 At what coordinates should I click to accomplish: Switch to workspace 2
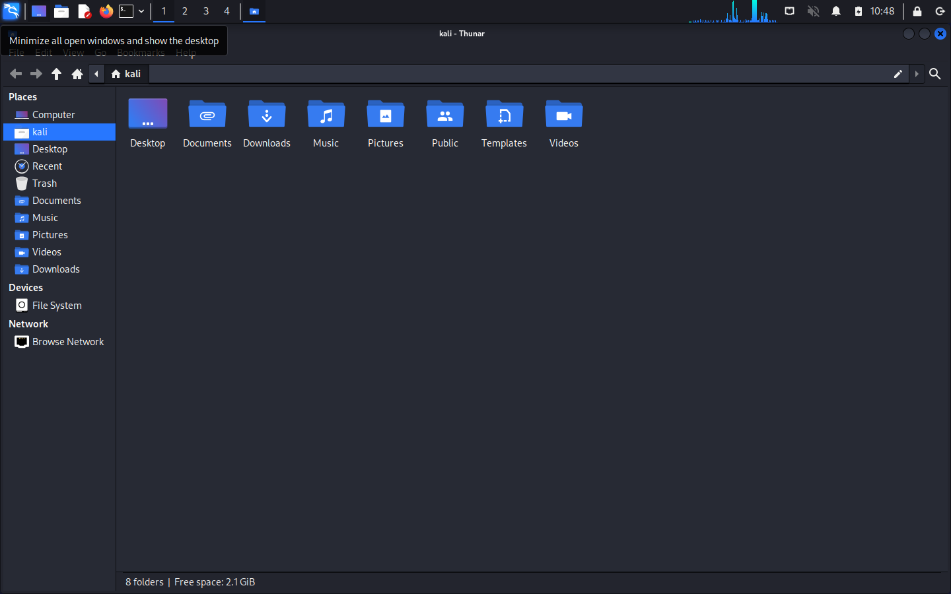coord(185,11)
